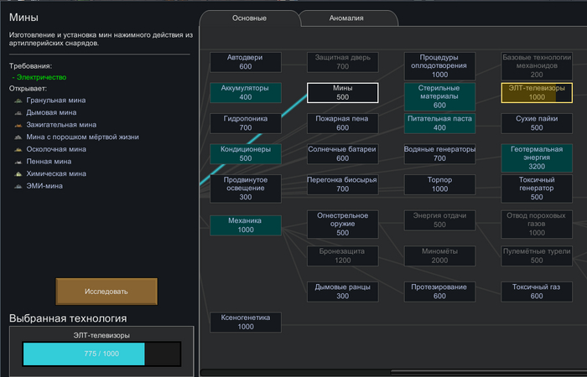
Task: Click the Осколочная мина icon
Action: tap(18, 149)
